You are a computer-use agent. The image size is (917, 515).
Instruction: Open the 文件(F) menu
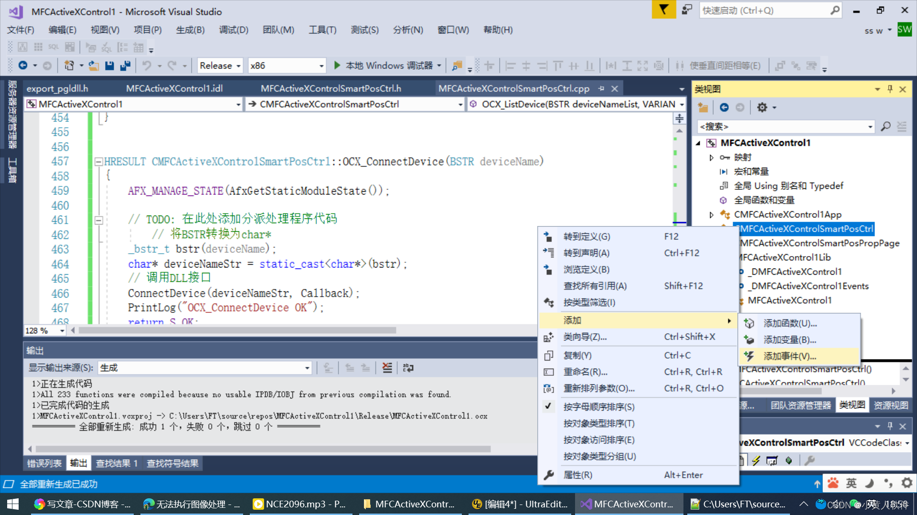[21, 30]
